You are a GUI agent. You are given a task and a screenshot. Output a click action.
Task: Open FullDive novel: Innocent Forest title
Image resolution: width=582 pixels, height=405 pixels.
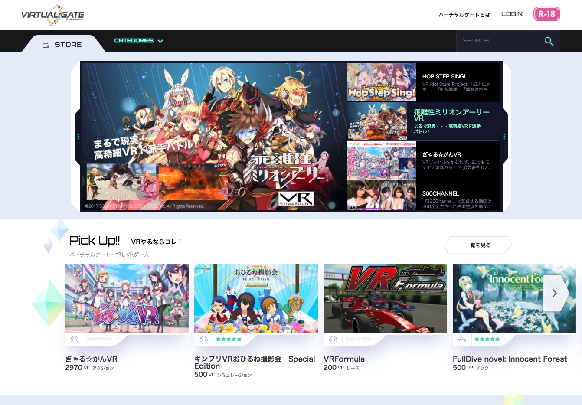(x=510, y=359)
